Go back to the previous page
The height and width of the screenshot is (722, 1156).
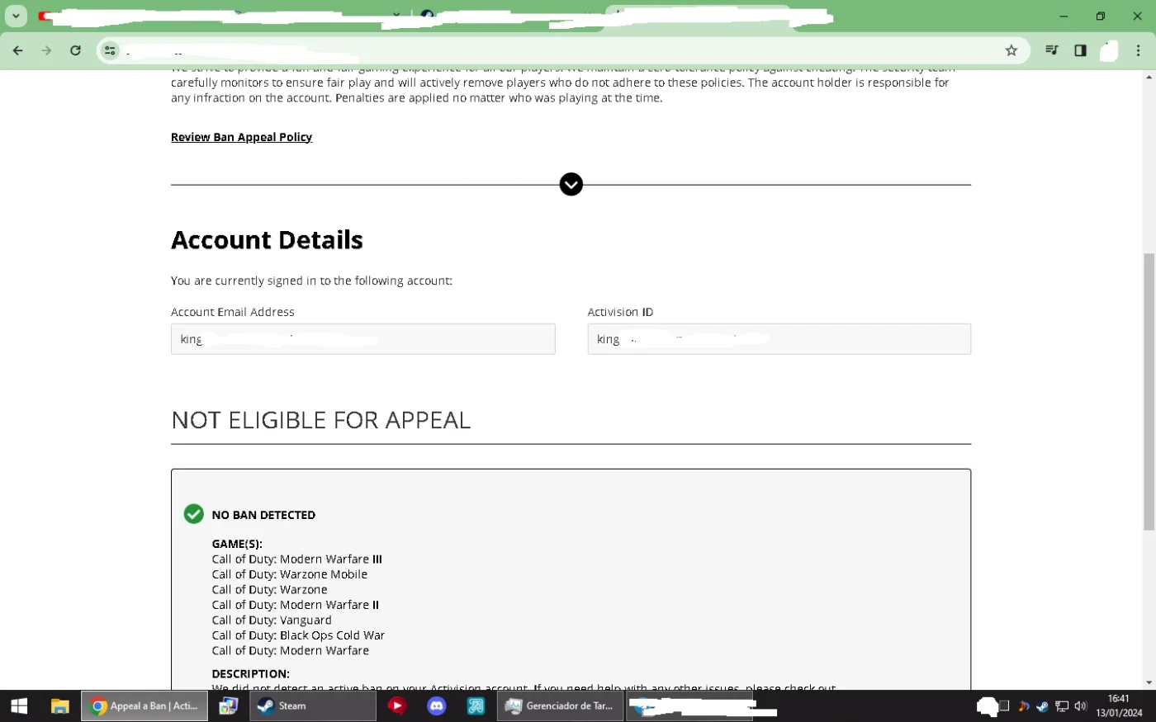click(x=18, y=50)
